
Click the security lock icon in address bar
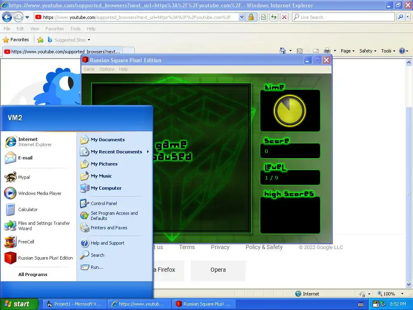click(251, 17)
